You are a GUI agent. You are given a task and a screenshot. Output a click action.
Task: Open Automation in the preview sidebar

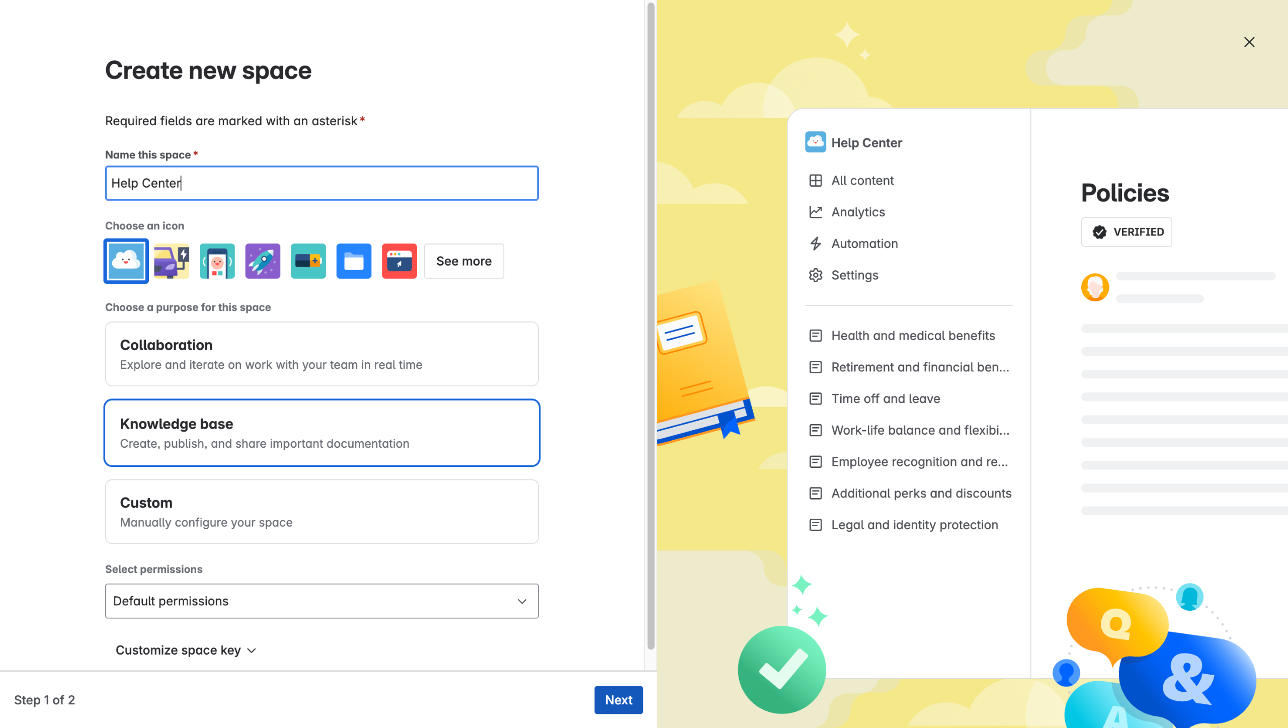pyautogui.click(x=864, y=244)
